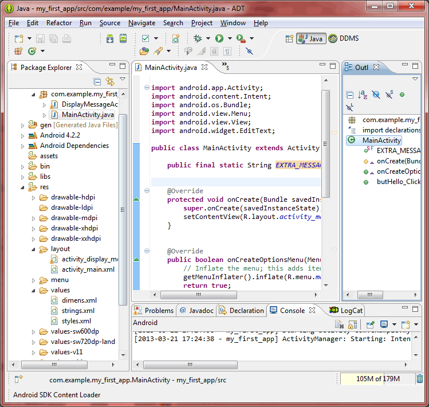Click the New Android XML file icon
Image resolution: width=429 pixels, height=407 pixels.
176,38
